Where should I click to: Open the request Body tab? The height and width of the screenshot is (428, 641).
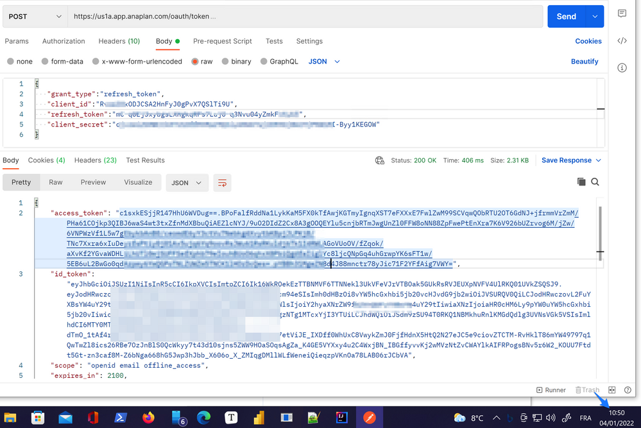167,41
